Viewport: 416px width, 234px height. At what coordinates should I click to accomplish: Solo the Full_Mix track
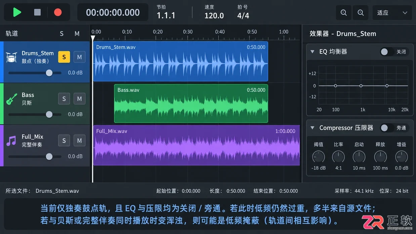(64, 141)
